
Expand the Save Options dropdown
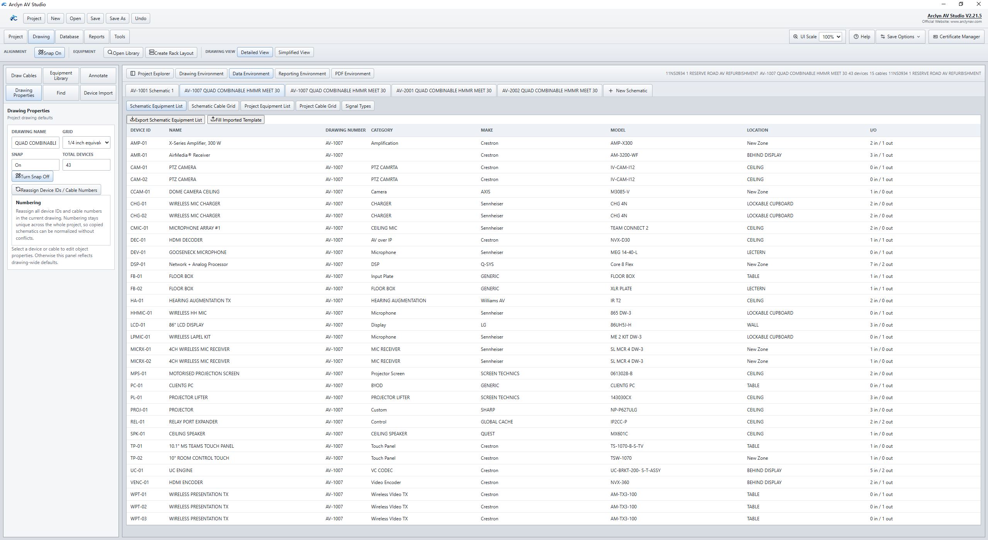(900, 37)
